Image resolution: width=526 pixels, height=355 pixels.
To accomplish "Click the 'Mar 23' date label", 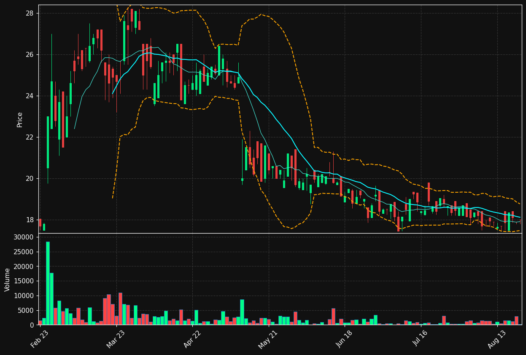I will coord(116,339).
